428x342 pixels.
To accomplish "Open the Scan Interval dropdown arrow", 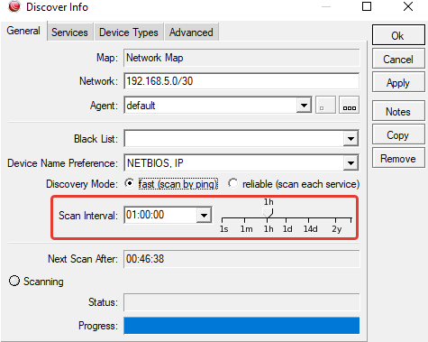I will pyautogui.click(x=204, y=215).
